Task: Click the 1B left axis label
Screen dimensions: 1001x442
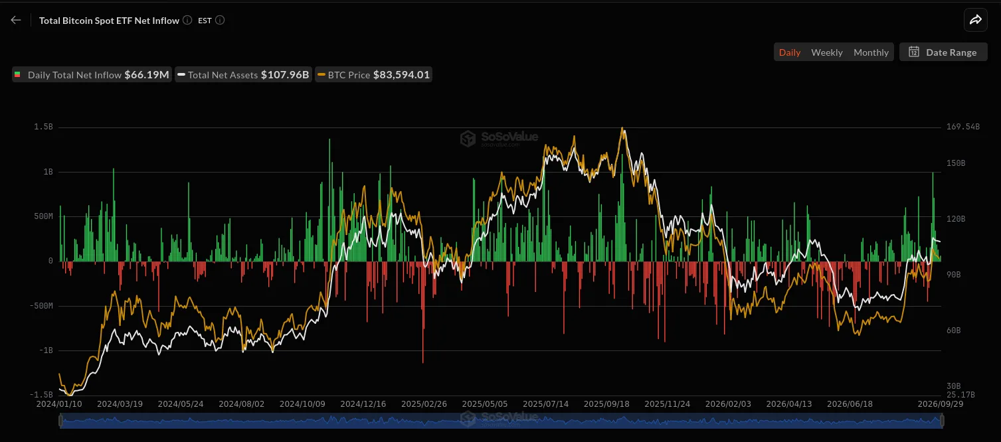Action: pos(47,171)
